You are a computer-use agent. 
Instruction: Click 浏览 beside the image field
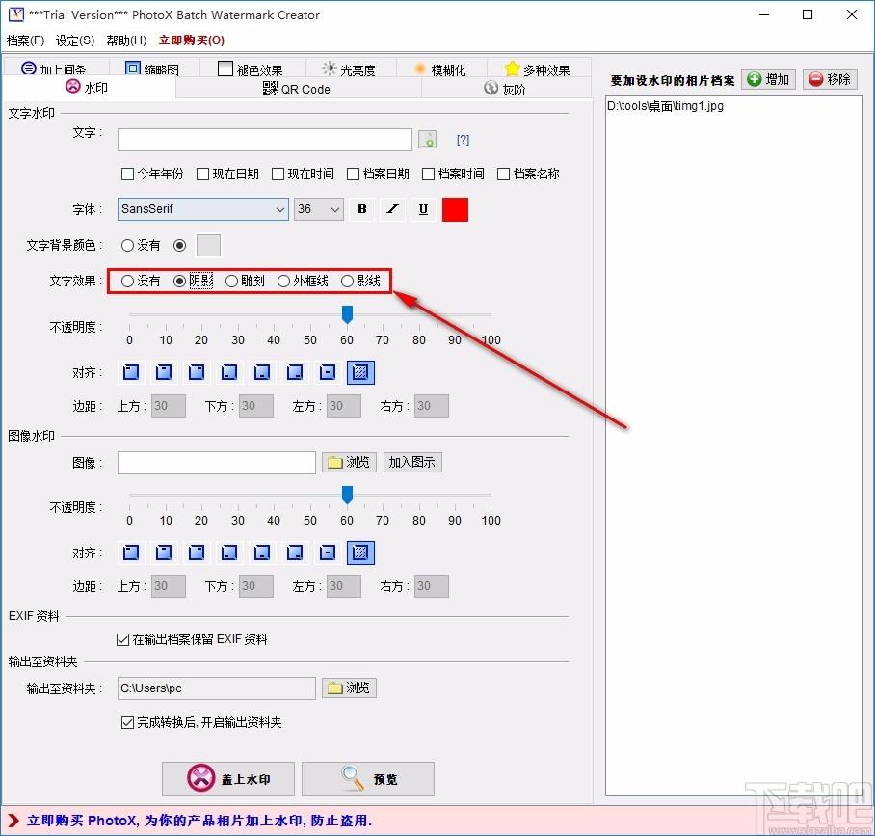[350, 463]
